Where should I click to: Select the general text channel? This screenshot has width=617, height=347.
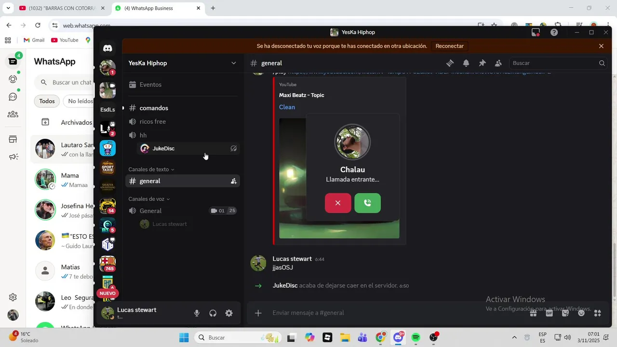pos(183,181)
